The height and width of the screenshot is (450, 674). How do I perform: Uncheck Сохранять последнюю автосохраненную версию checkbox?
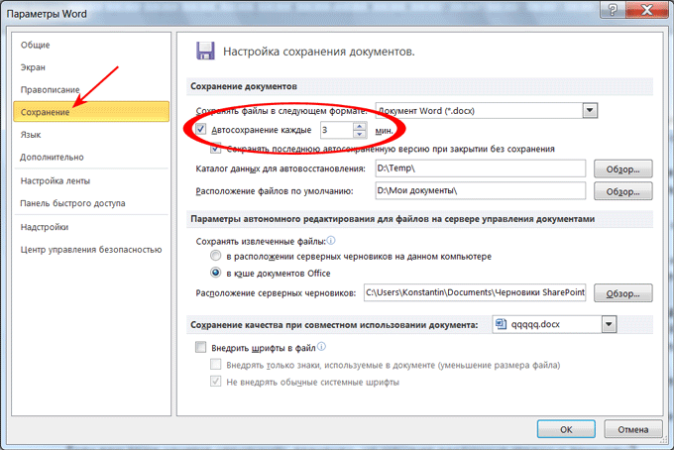[215, 149]
